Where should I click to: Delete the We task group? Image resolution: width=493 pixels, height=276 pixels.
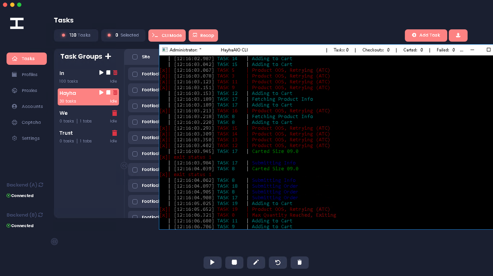[115, 113]
